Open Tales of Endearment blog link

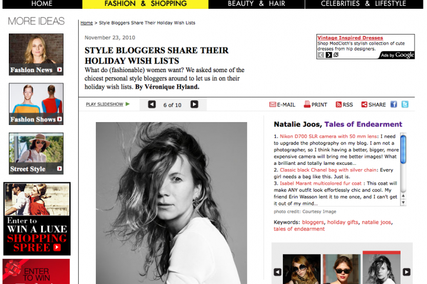click(x=363, y=124)
